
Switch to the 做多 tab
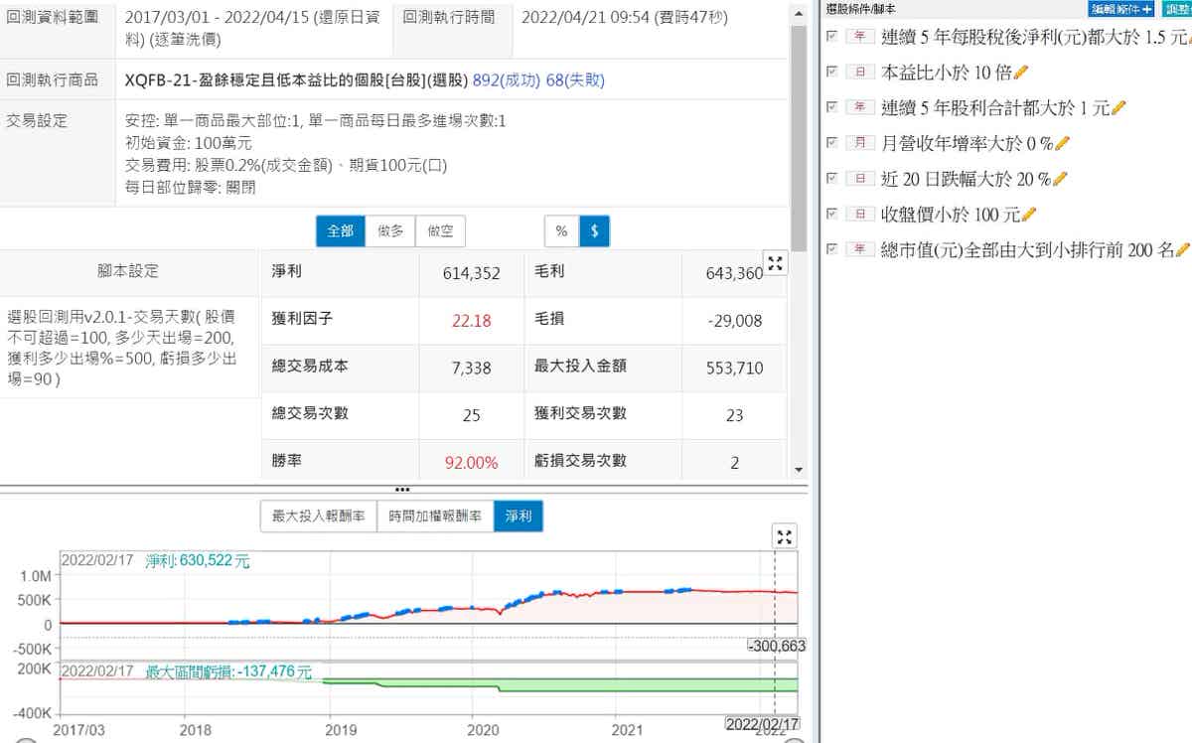[390, 231]
